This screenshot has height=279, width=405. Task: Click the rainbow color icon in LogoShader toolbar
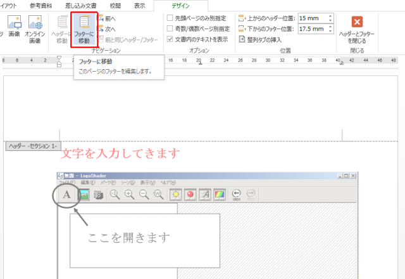[219, 195]
